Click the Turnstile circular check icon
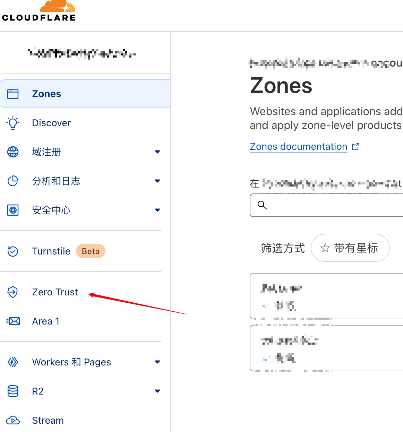 [13, 251]
